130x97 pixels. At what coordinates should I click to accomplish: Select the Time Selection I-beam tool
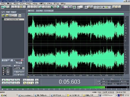(x=79, y=7)
